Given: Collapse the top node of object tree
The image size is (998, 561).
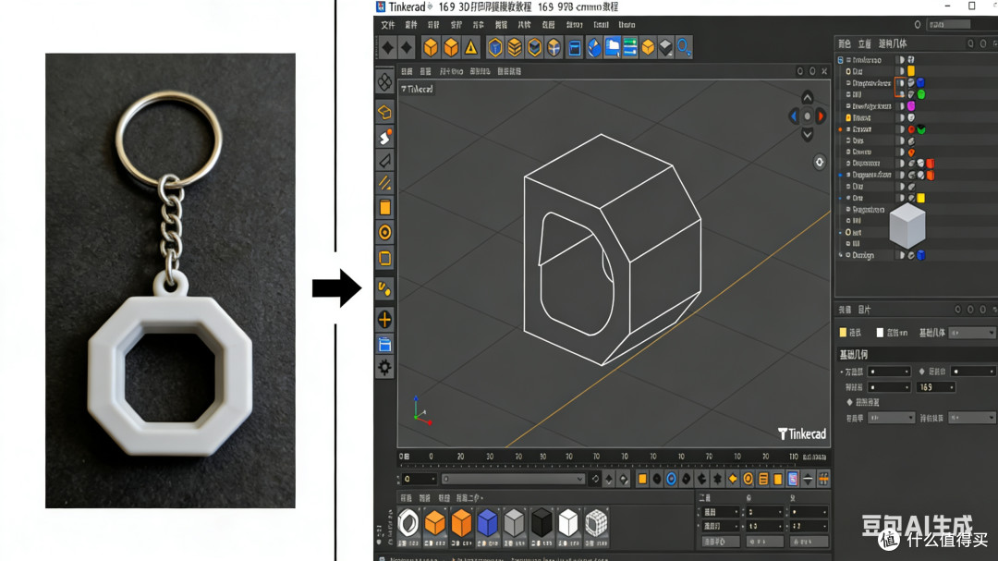Looking at the screenshot, I should [x=840, y=60].
